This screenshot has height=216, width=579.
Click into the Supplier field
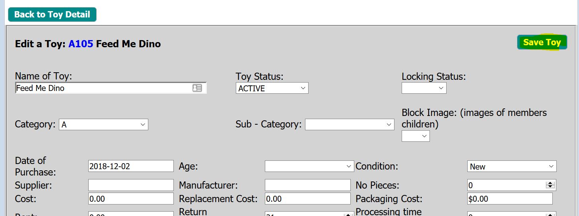click(x=131, y=185)
